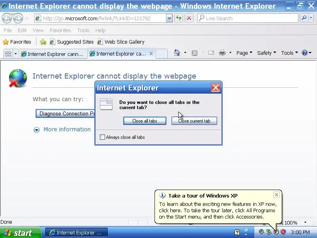Open the recent pages dropdown arrow
The height and width of the screenshot is (238, 317).
click(27, 19)
